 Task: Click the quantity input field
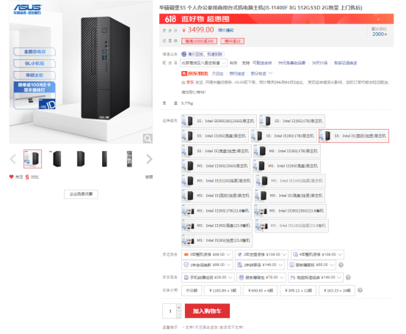click(170, 311)
